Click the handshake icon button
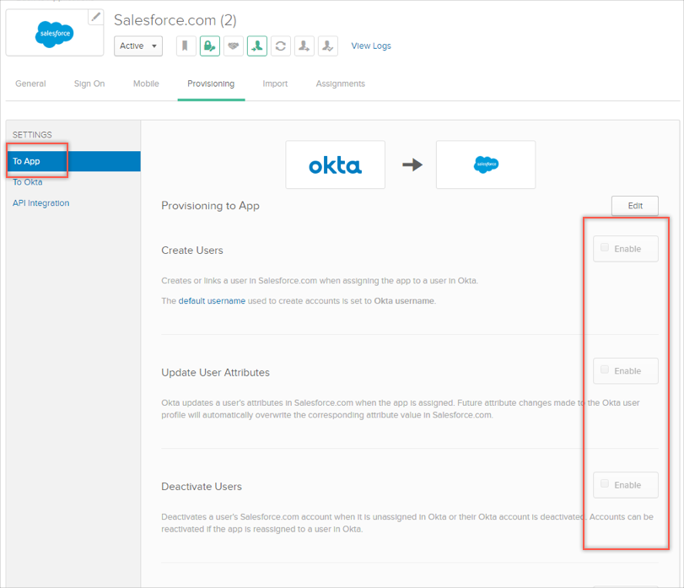This screenshot has height=588, width=684. click(234, 46)
